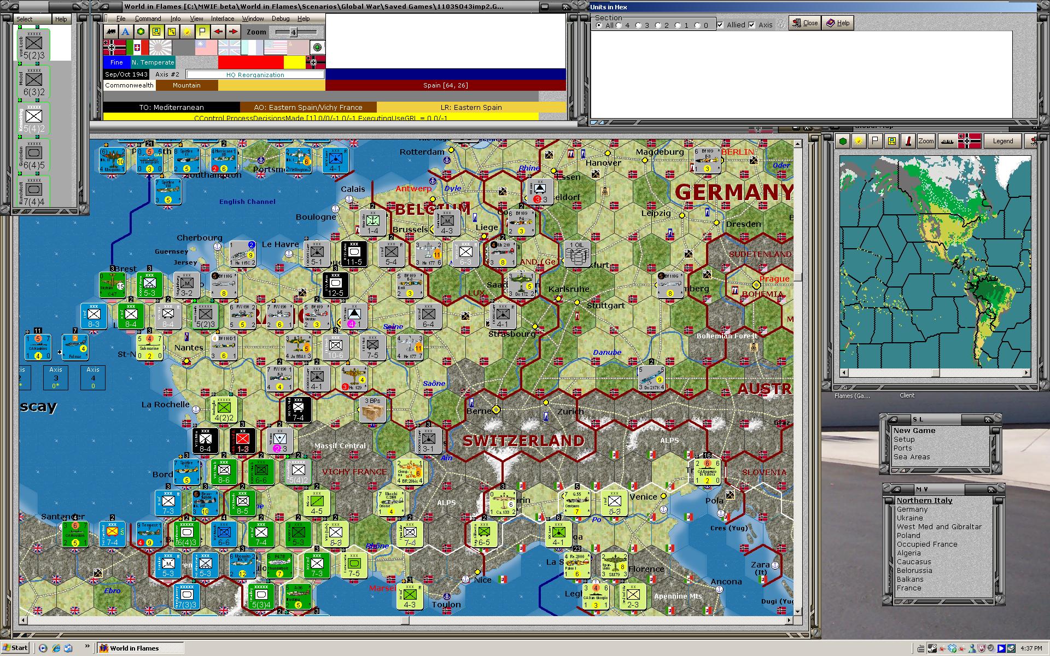Click the red right arrow icon
Viewport: 1050px width, 656px height.
coord(233,32)
